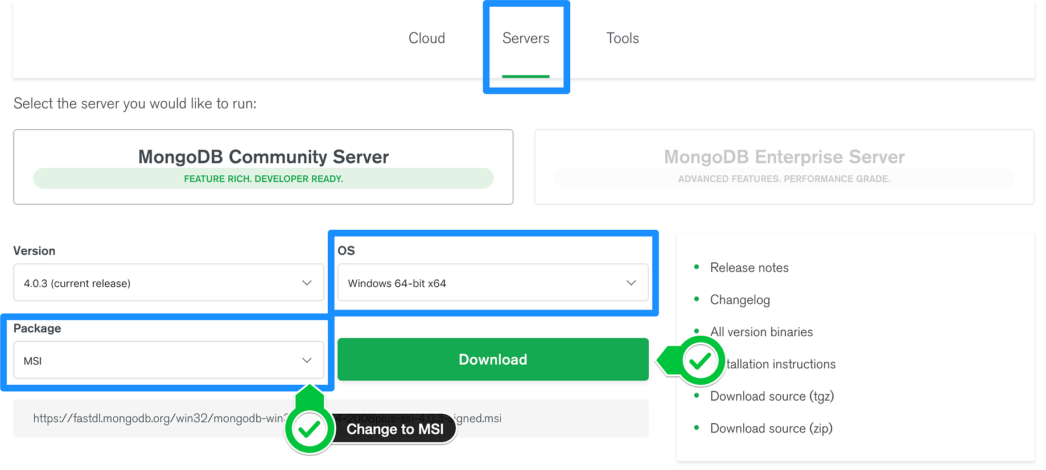This screenshot has width=1046, height=470.
Task: Open the Tools tab
Action: coord(623,38)
